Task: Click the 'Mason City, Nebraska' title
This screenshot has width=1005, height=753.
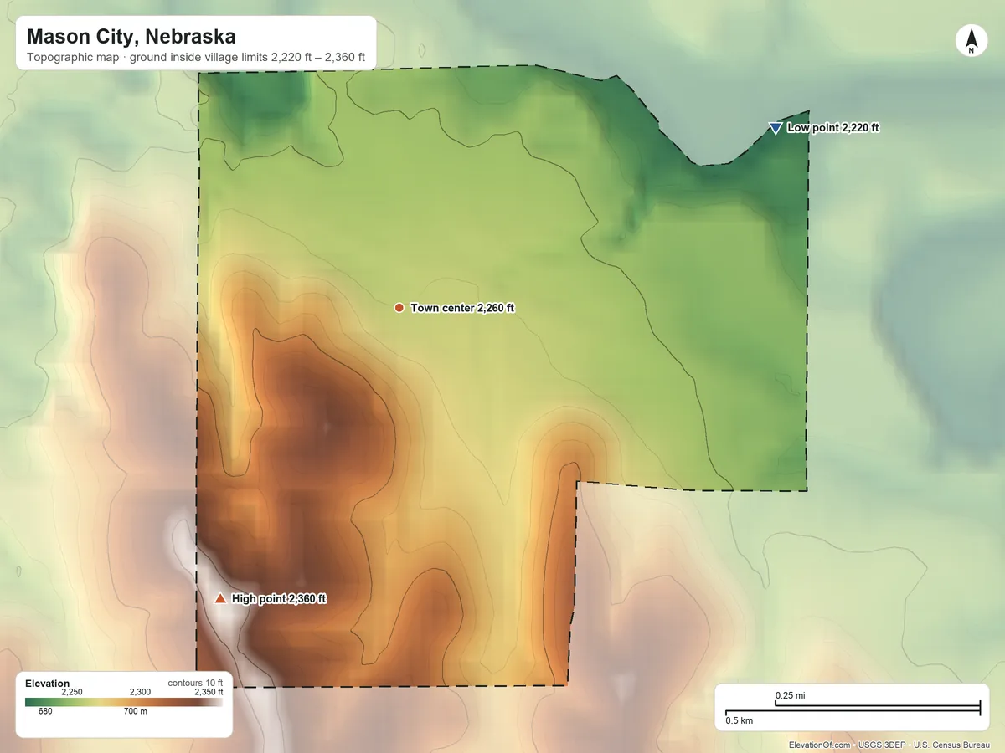Action: pyautogui.click(x=131, y=37)
